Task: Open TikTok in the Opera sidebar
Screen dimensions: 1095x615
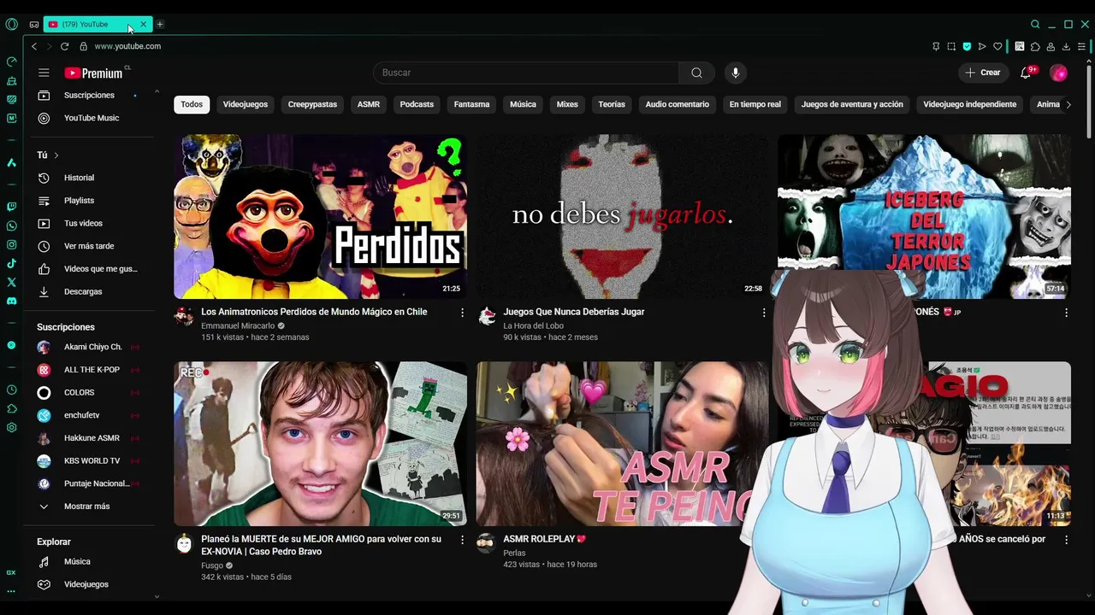Action: [11, 264]
